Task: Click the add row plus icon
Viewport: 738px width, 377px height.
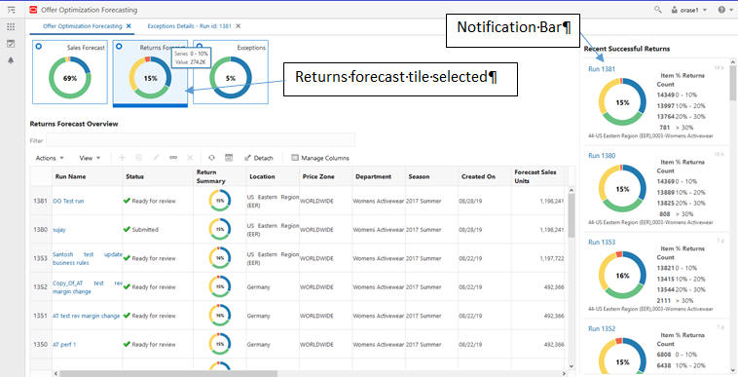Action: pos(122,158)
